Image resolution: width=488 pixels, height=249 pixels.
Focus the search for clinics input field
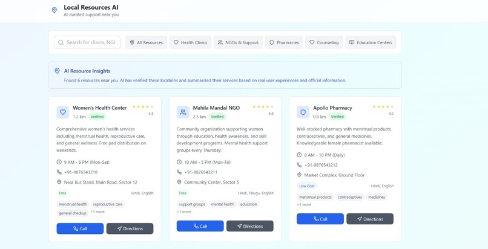(x=87, y=42)
